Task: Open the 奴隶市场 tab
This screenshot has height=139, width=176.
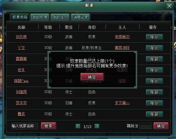Action: (x=20, y=17)
